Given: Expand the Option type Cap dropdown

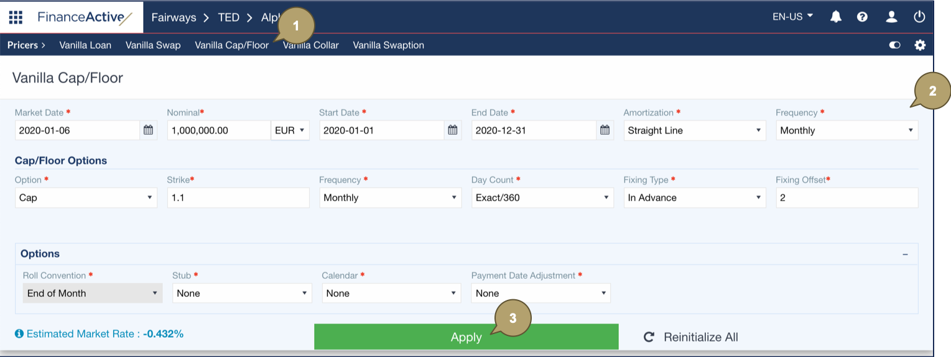Looking at the screenshot, I should click(86, 197).
